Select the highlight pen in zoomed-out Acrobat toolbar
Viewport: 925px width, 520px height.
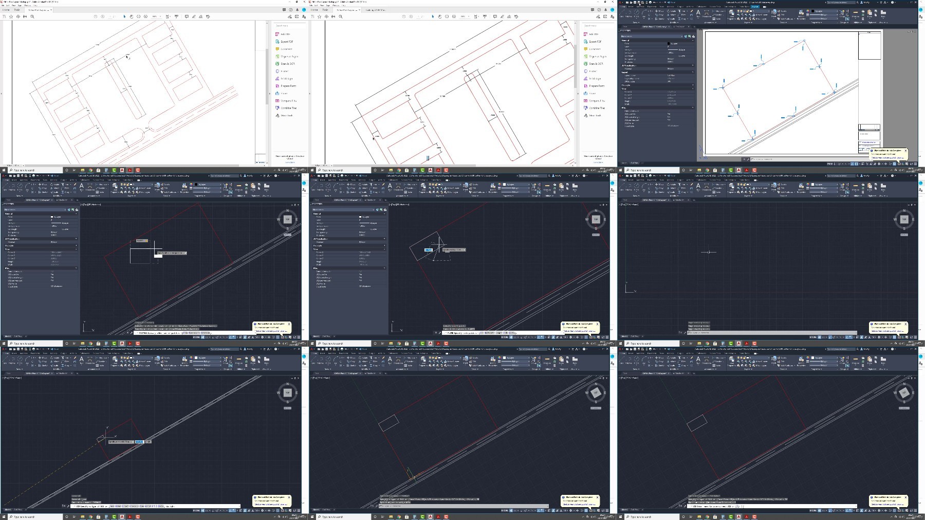(194, 16)
